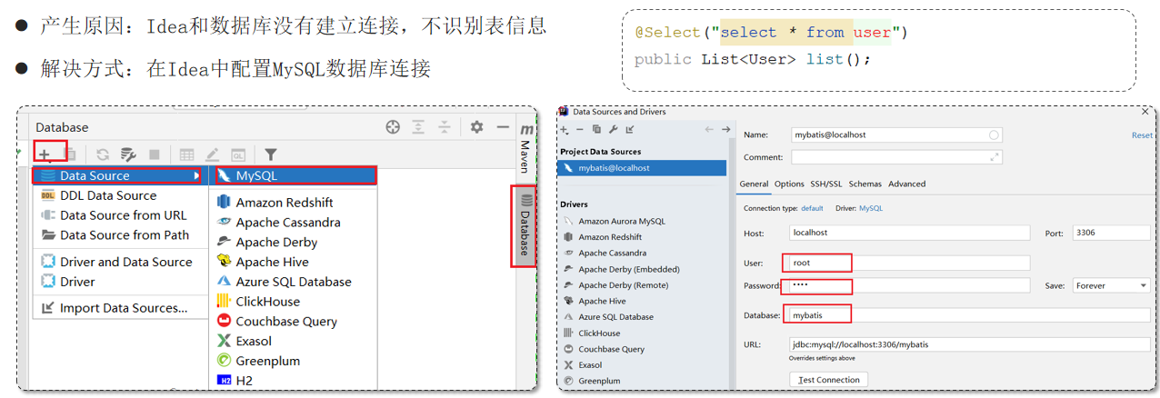Click the User field root
Image resolution: width=1160 pixels, height=398 pixels.
910,263
